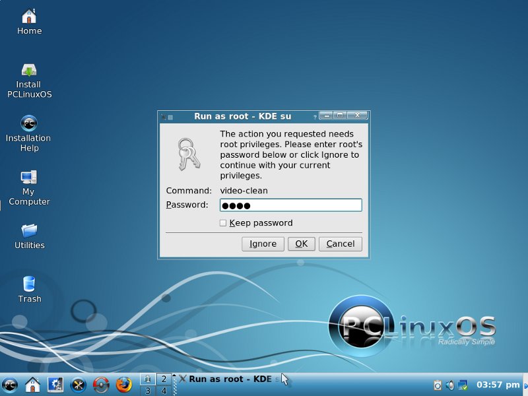Open the wrench tools icon in the taskbar
The image size is (528, 396).
tap(78, 385)
